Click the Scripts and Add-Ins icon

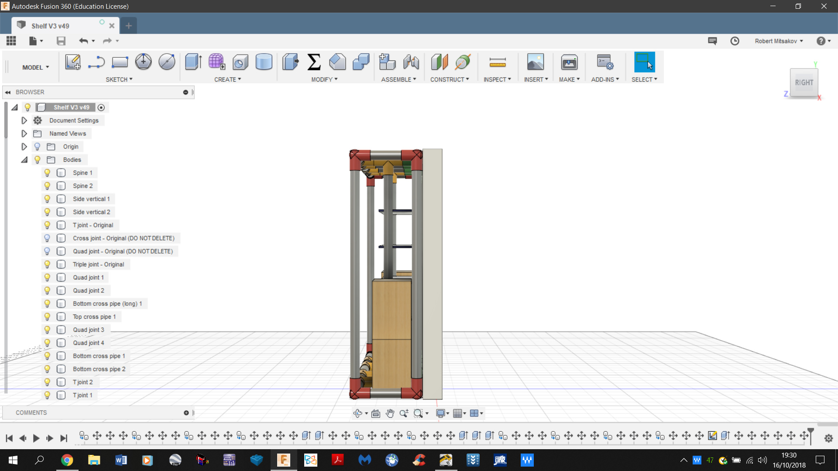pyautogui.click(x=605, y=62)
